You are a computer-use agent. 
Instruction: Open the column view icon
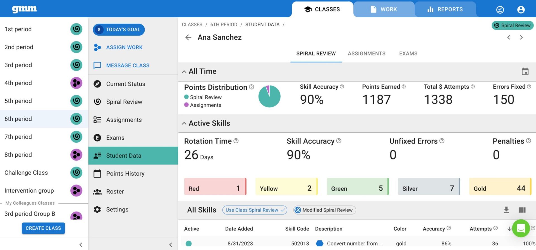(522, 210)
